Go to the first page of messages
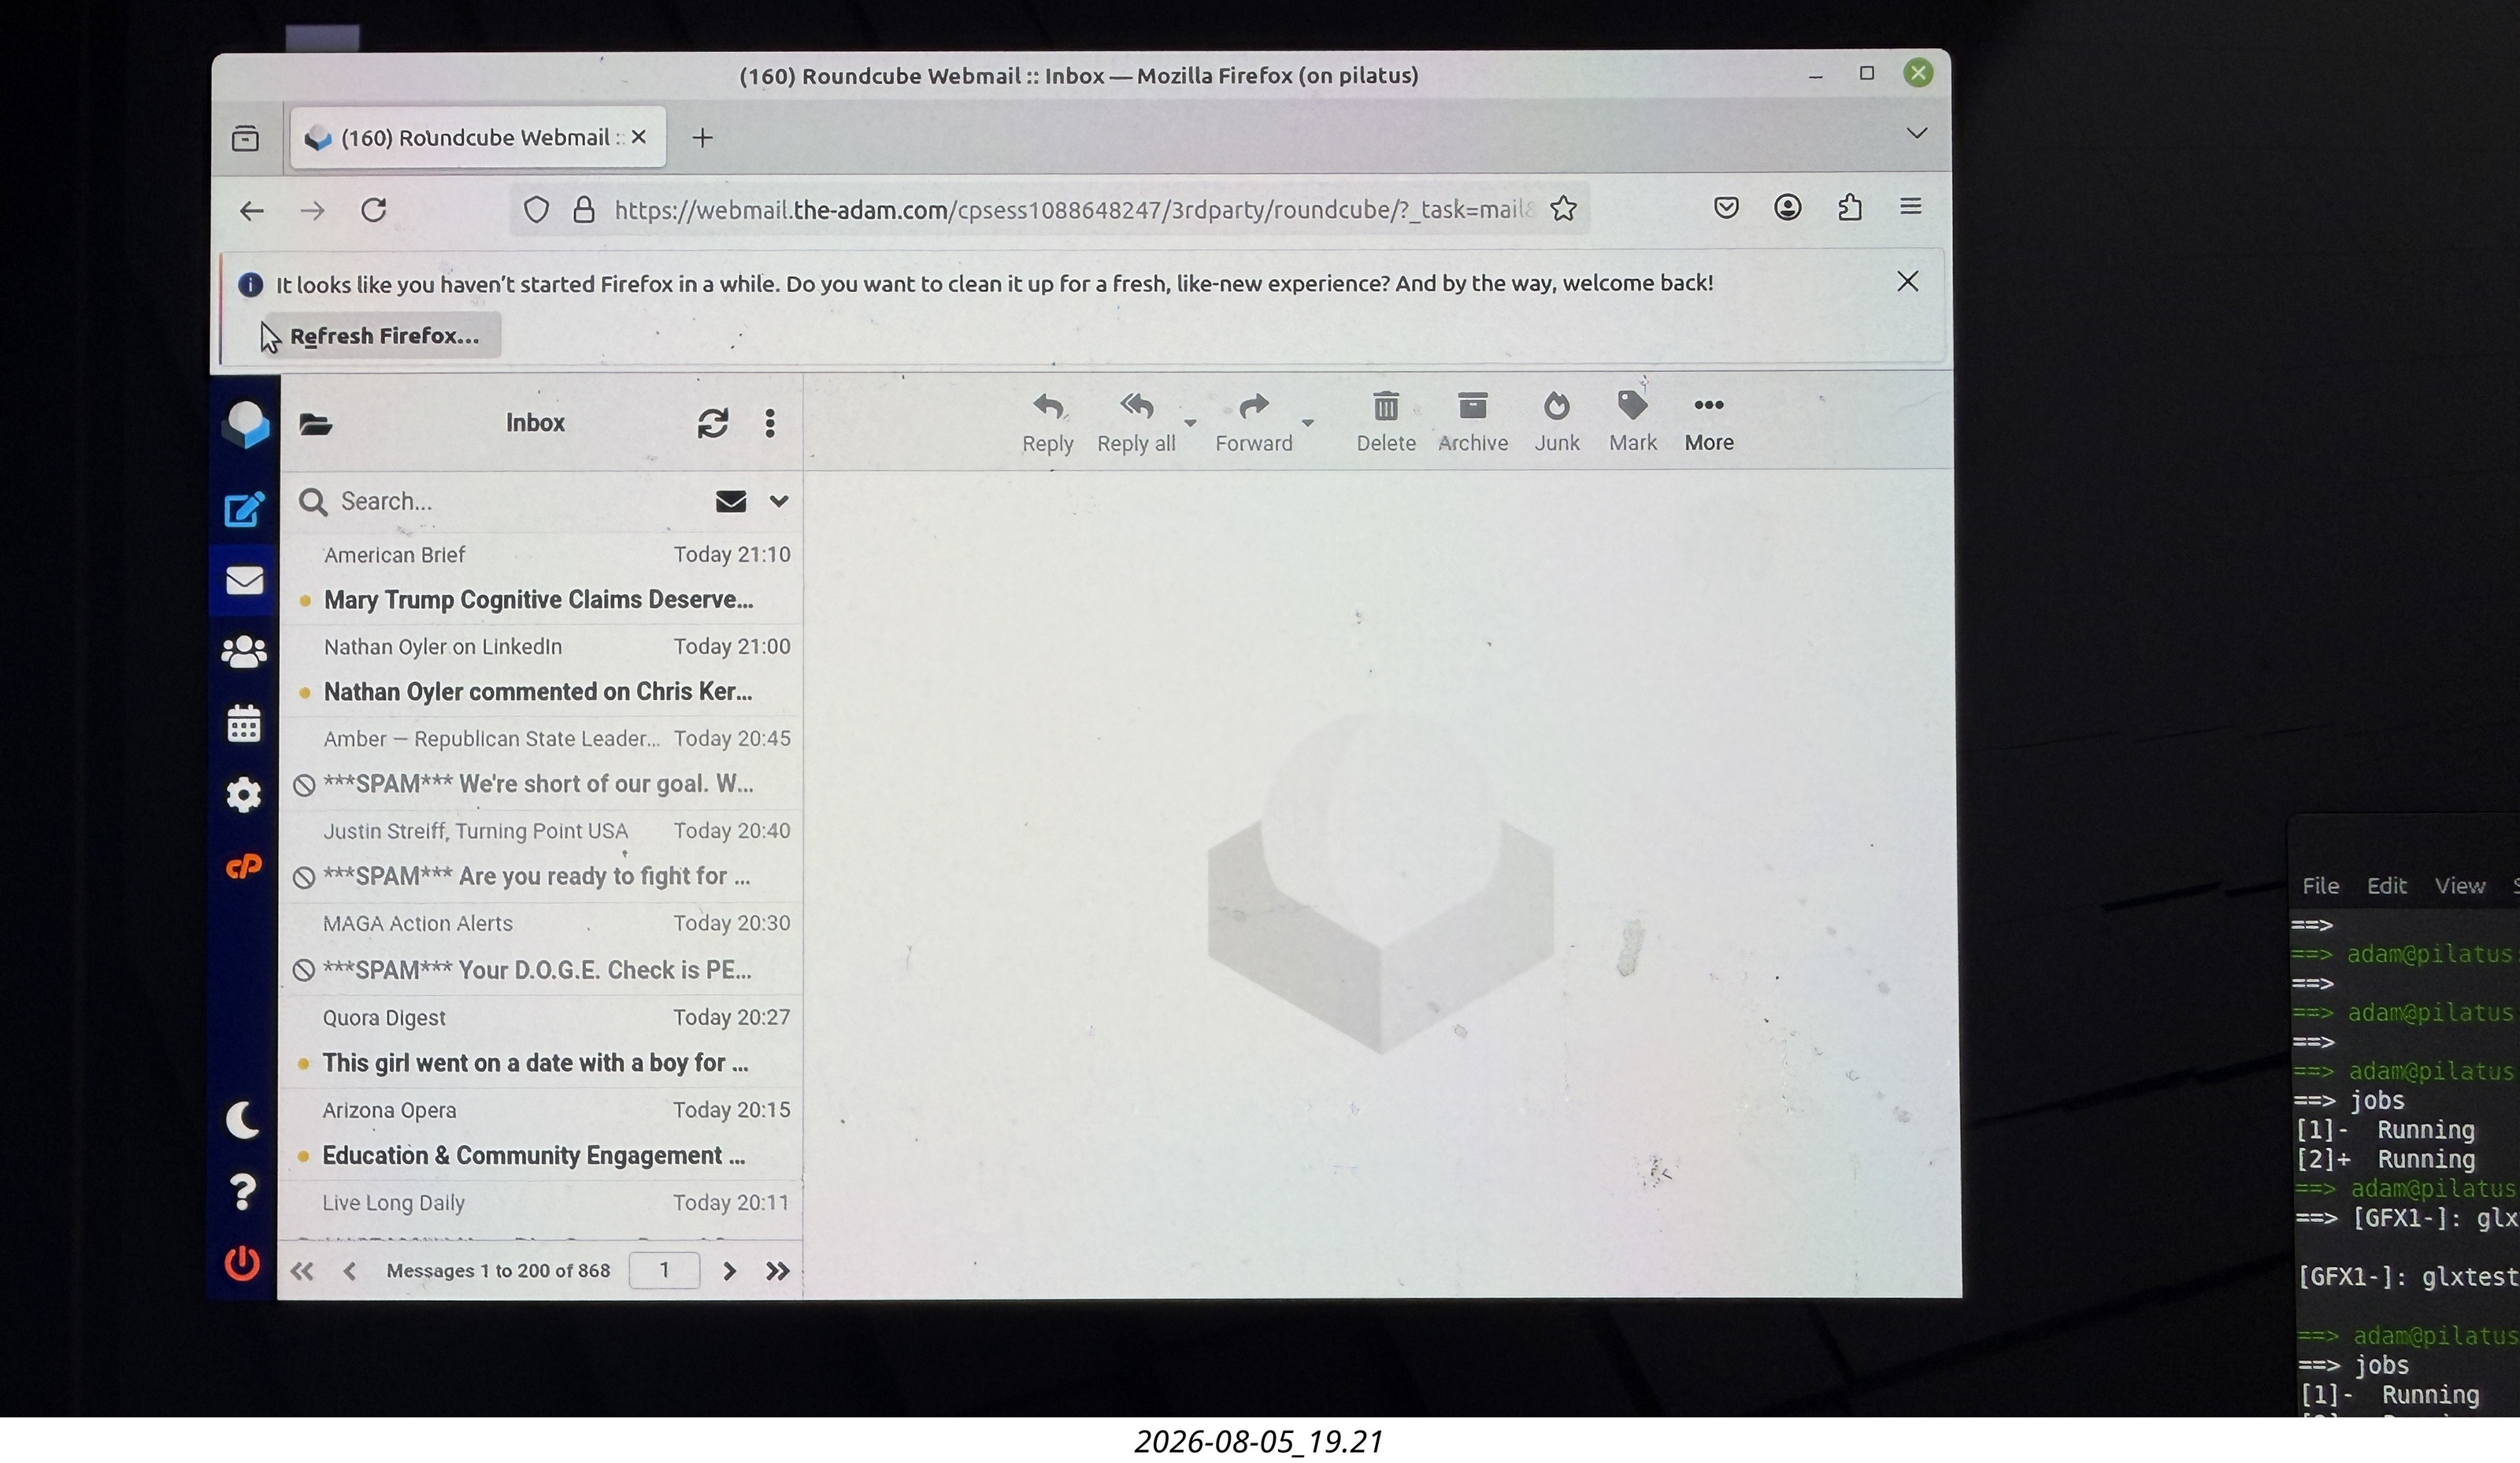The image size is (2520, 1463). pyautogui.click(x=302, y=1271)
